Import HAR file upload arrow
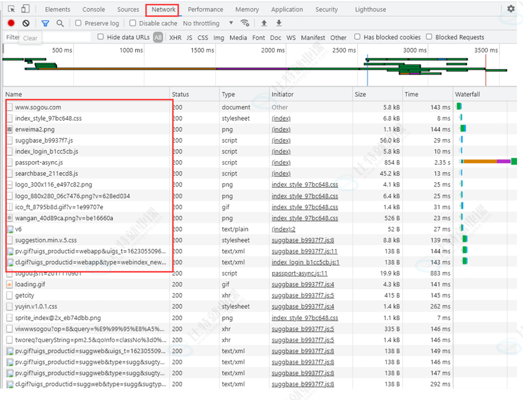The width and height of the screenshot is (523, 400). 264,23
